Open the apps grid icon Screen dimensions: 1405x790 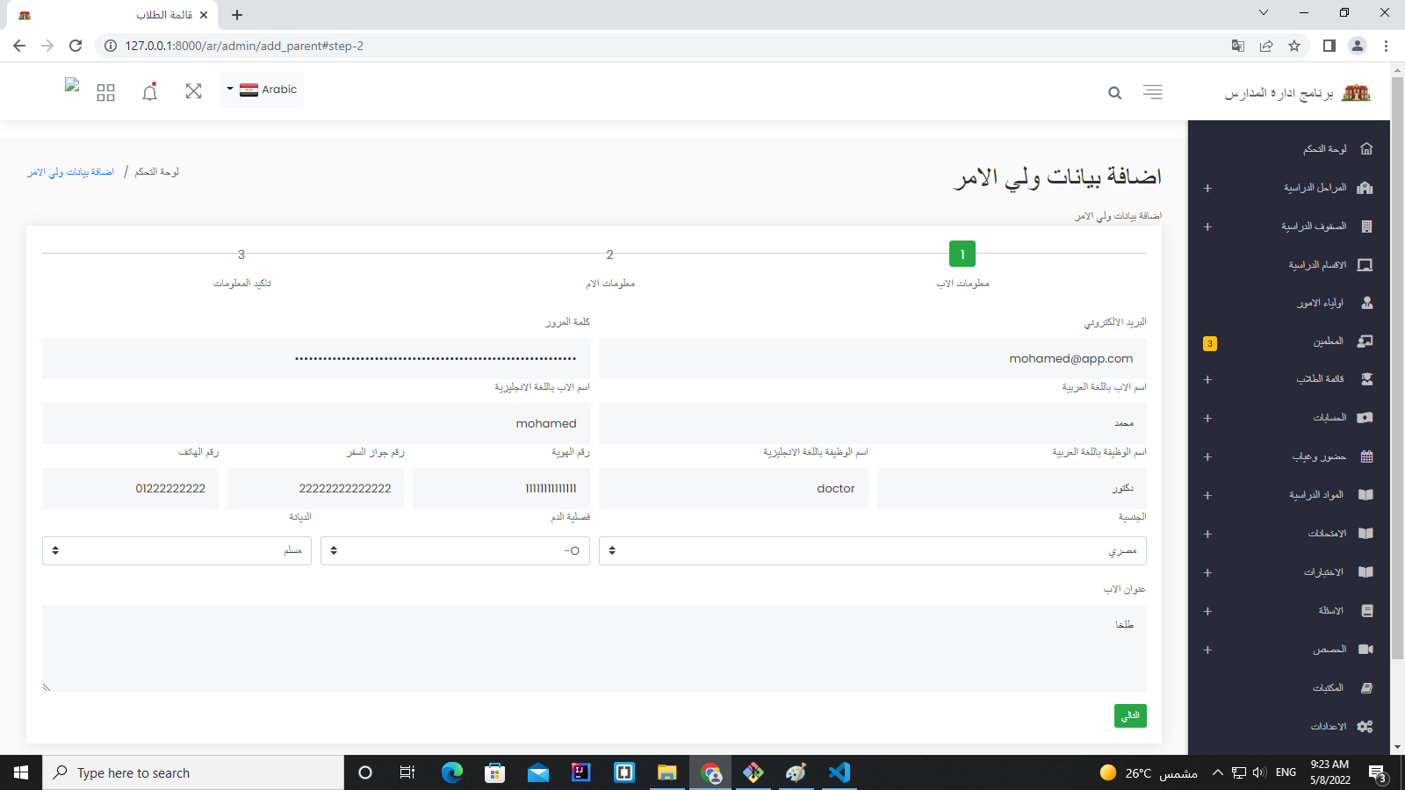click(104, 90)
